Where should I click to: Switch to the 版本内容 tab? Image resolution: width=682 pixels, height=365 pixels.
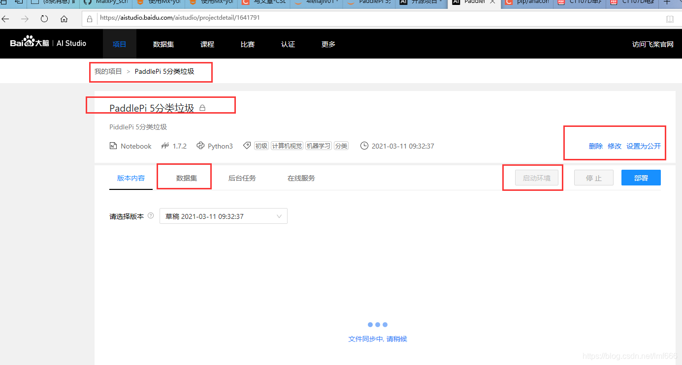click(131, 178)
